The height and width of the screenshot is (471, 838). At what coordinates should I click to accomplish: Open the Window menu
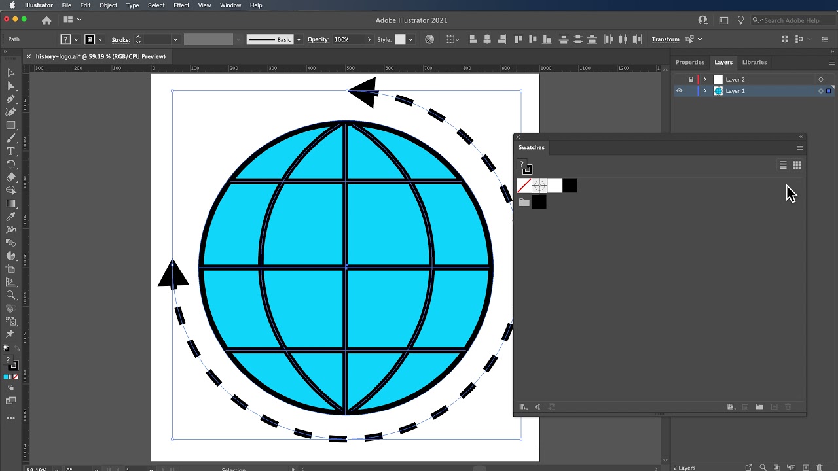pos(230,5)
